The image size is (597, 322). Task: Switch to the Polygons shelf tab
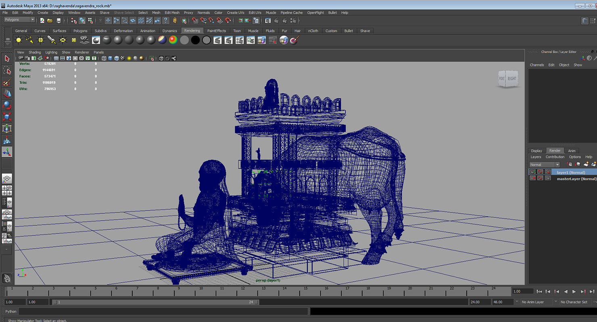tap(80, 31)
